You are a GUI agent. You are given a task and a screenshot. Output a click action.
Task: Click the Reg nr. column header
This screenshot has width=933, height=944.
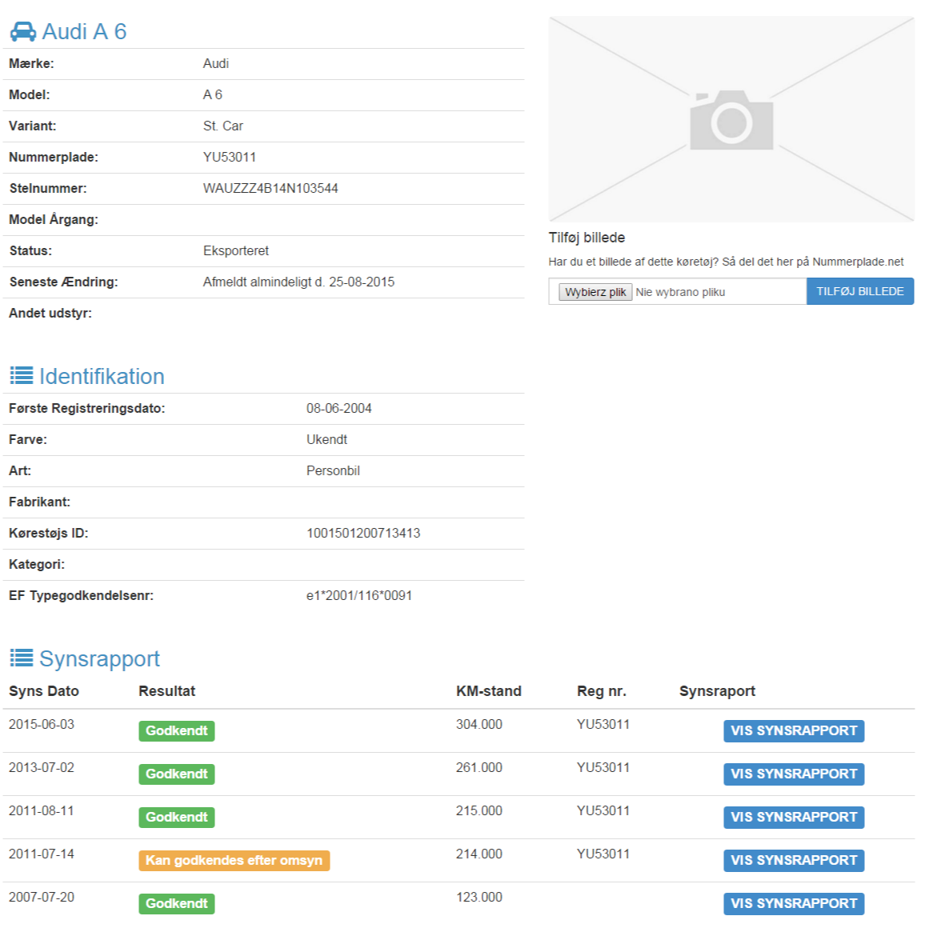(602, 691)
